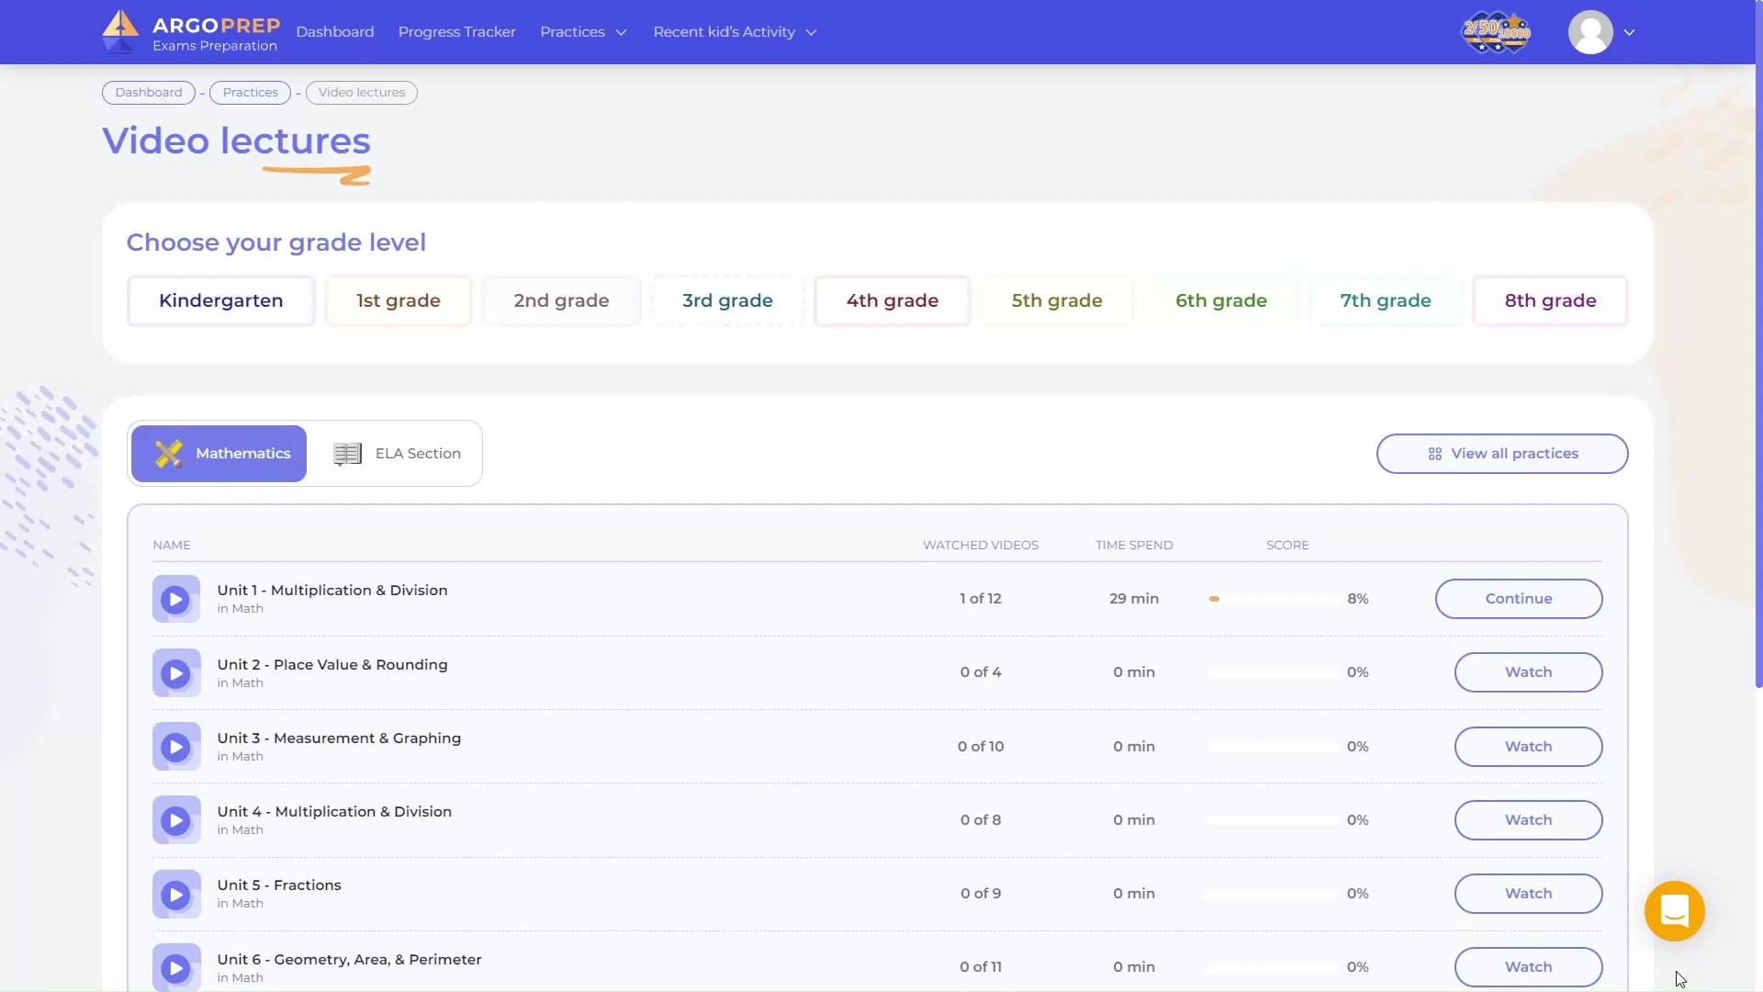Continue Unit 1 Multiplication & Division
Viewport: 1763px width, 992px height.
click(x=1519, y=599)
